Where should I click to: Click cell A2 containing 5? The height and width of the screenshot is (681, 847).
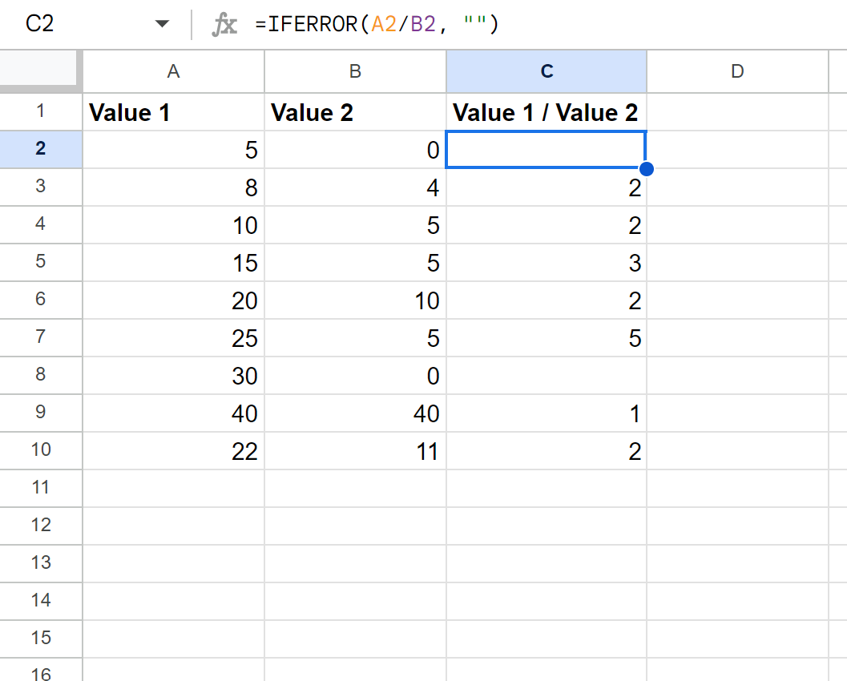173,150
